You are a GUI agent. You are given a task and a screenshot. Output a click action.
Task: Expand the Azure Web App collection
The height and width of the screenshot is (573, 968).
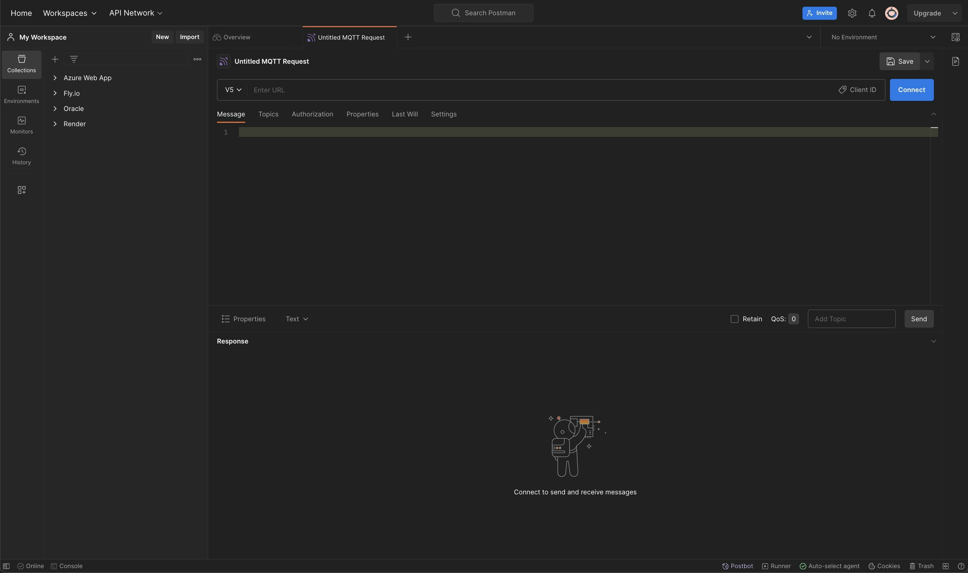pyautogui.click(x=55, y=78)
